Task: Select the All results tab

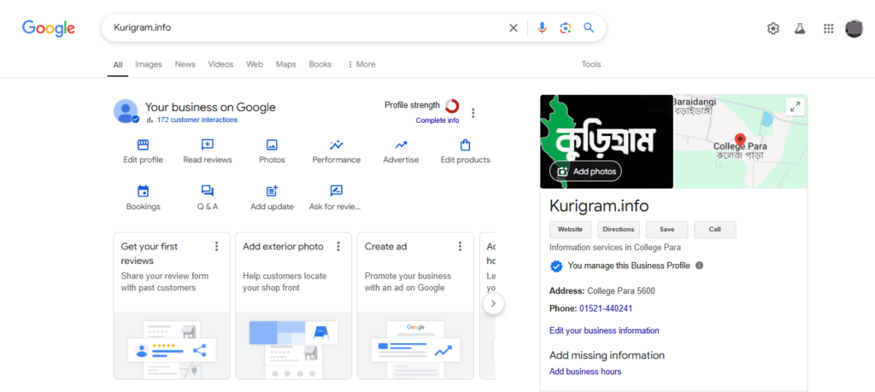Action: pyautogui.click(x=118, y=65)
